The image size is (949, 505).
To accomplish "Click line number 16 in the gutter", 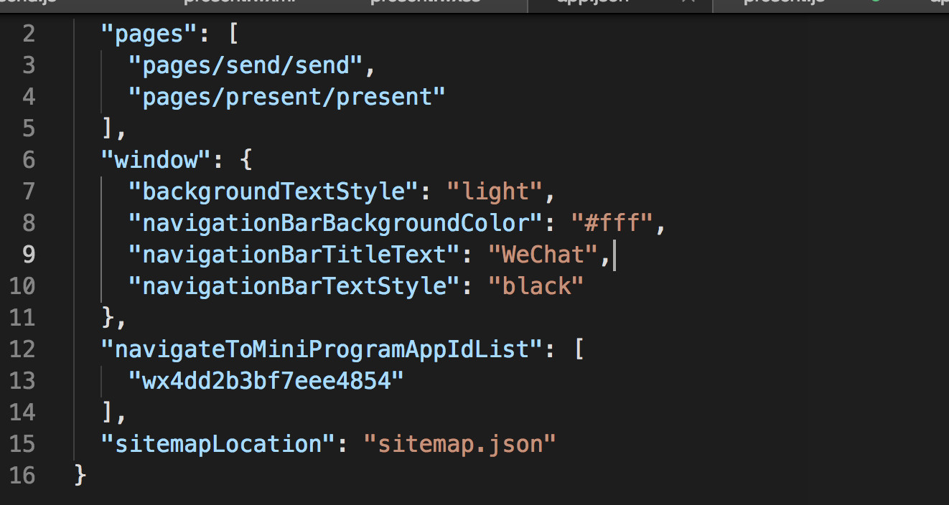I will point(22,475).
